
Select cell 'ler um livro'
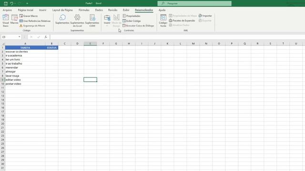[x=25, y=59]
